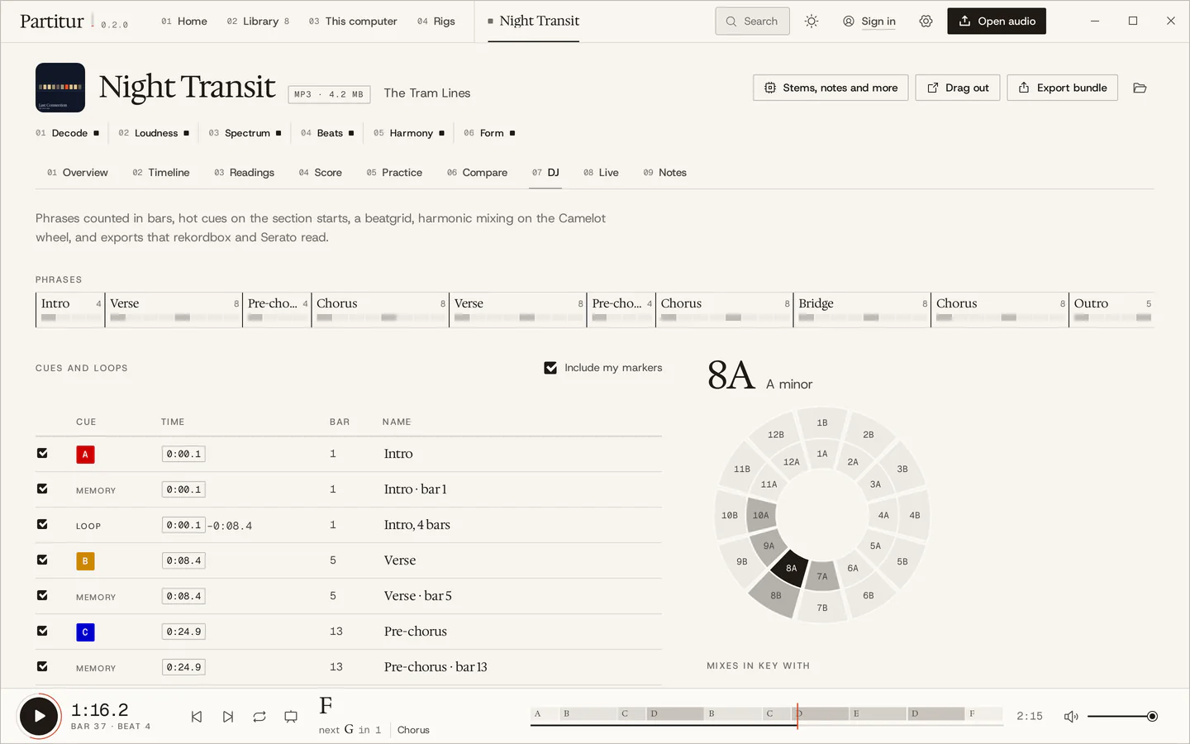Viewport: 1190px width, 744px height.
Task: Click the Export bundle button
Action: [1062, 88]
